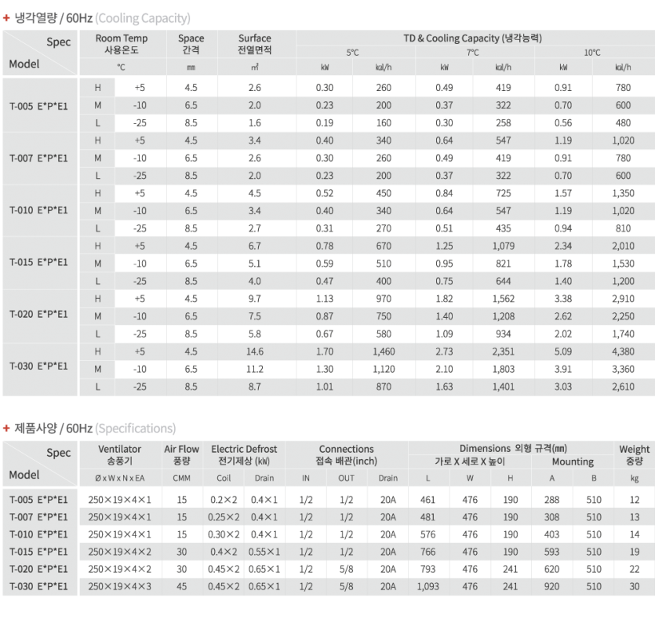Click the Air Flow 풍량 header

coord(181,454)
